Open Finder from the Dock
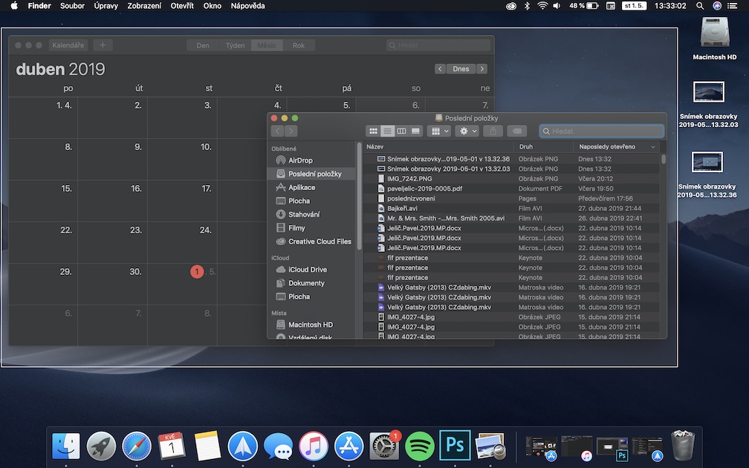Image resolution: width=749 pixels, height=468 pixels. click(66, 446)
